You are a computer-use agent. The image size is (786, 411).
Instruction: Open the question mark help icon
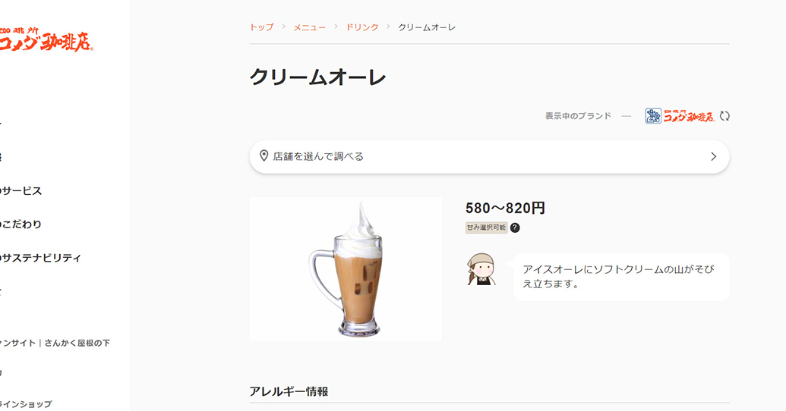click(515, 227)
